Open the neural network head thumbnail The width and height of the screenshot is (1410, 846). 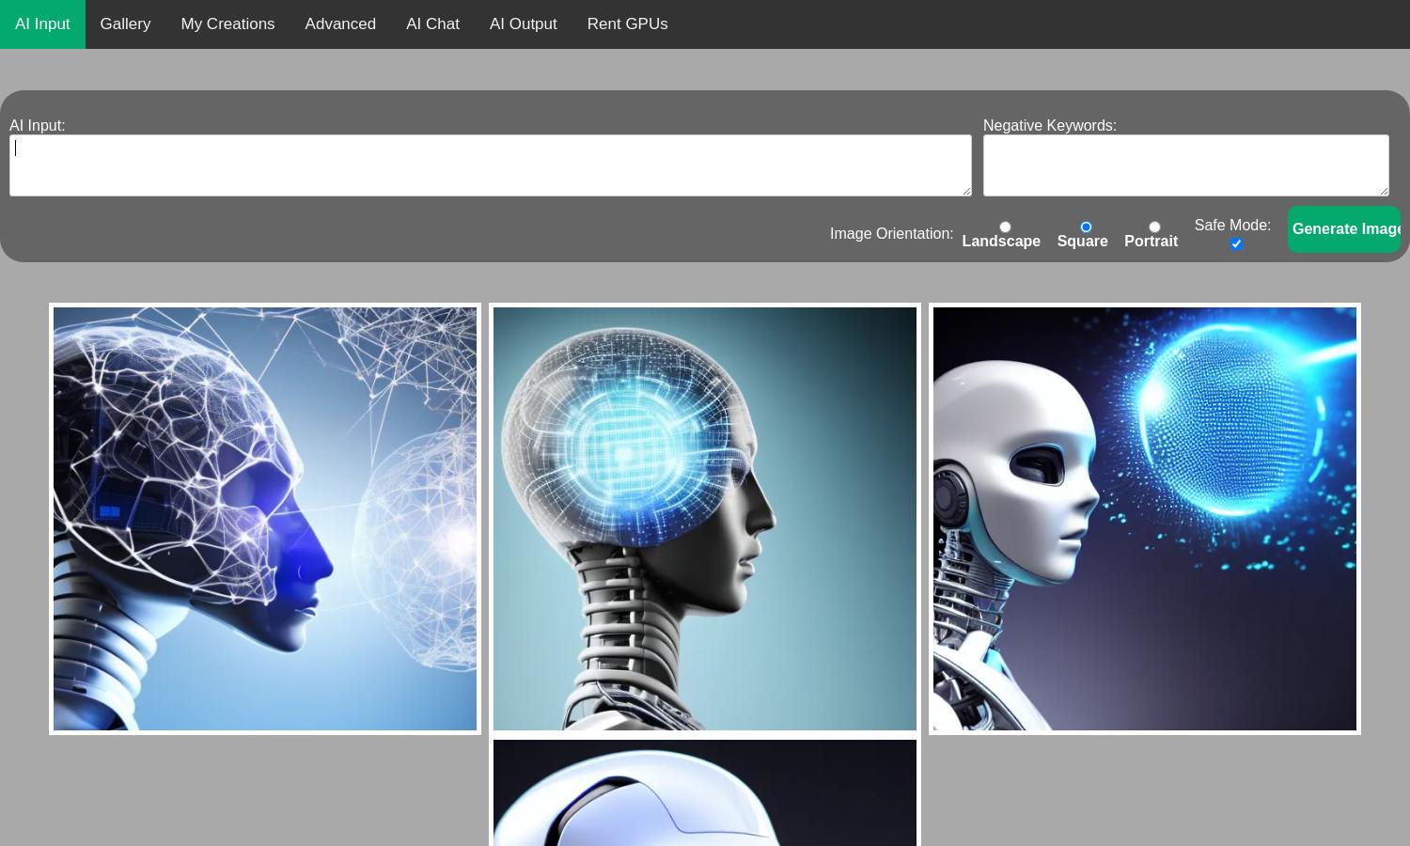pos(265,519)
